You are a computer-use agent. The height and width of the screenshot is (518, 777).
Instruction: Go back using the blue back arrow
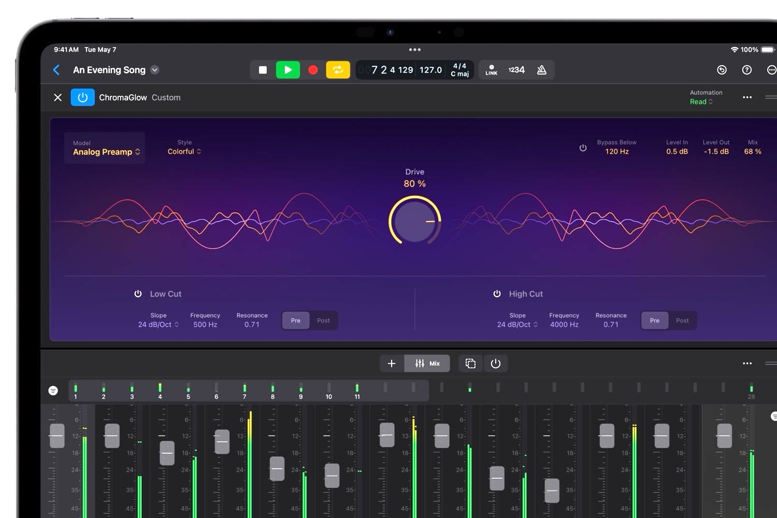coord(56,70)
